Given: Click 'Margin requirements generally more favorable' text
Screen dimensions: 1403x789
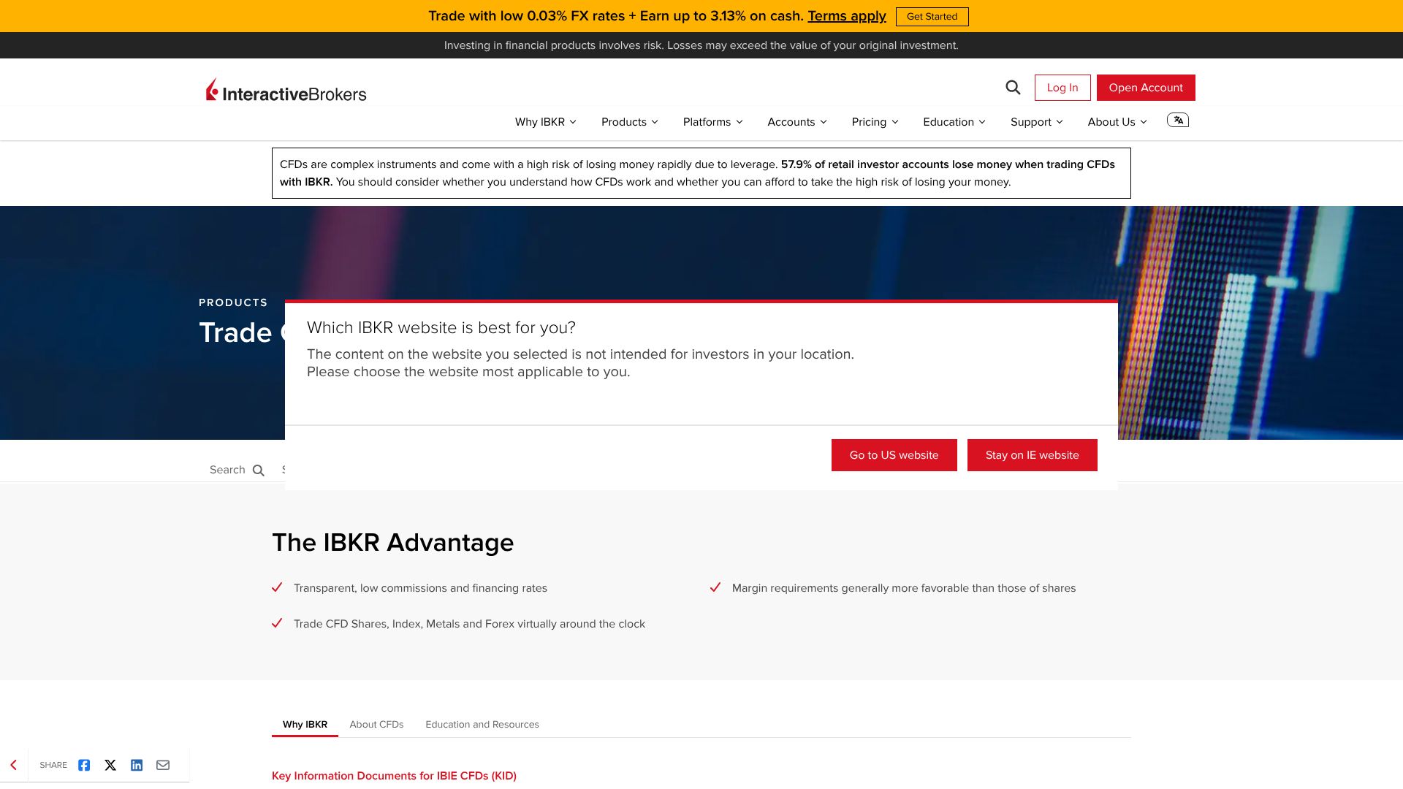Looking at the screenshot, I should point(904,588).
